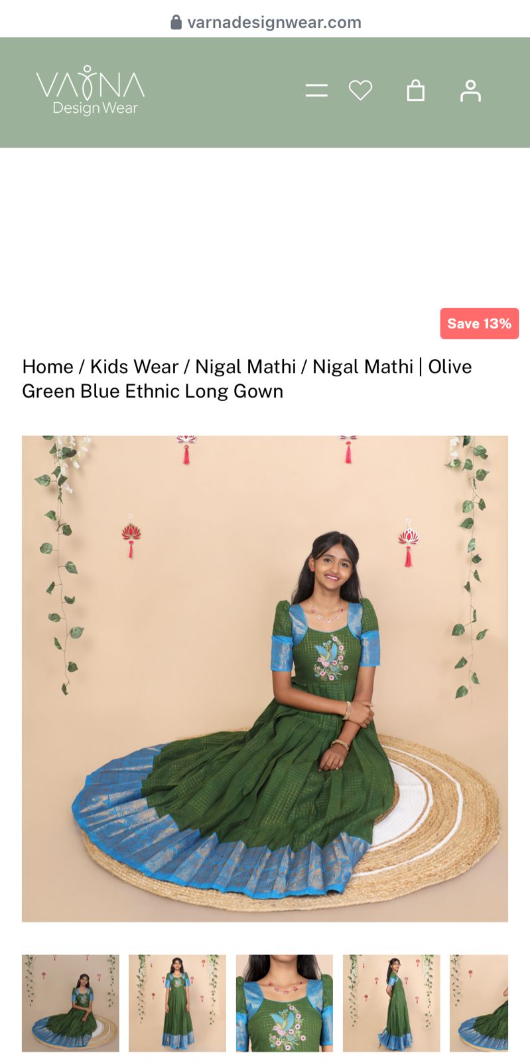Image resolution: width=530 pixels, height=1062 pixels.
Task: Click the Save 13% discount badge
Action: coord(480,324)
